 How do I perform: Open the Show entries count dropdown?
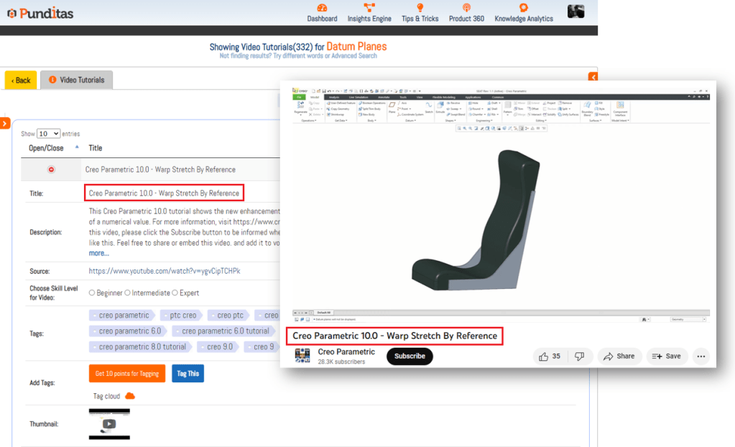click(49, 134)
